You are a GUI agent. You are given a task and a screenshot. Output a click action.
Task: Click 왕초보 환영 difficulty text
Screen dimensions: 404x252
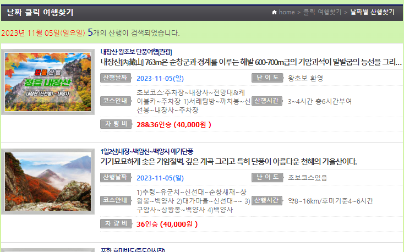coord(305,78)
